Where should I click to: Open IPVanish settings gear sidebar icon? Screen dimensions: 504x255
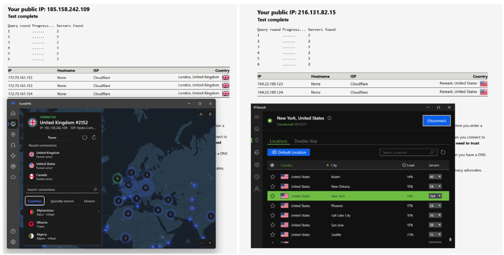[x=256, y=165]
